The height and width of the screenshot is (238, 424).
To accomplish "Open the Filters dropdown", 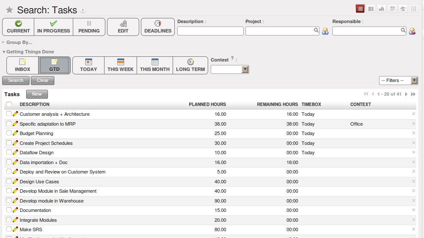I will [x=398, y=80].
